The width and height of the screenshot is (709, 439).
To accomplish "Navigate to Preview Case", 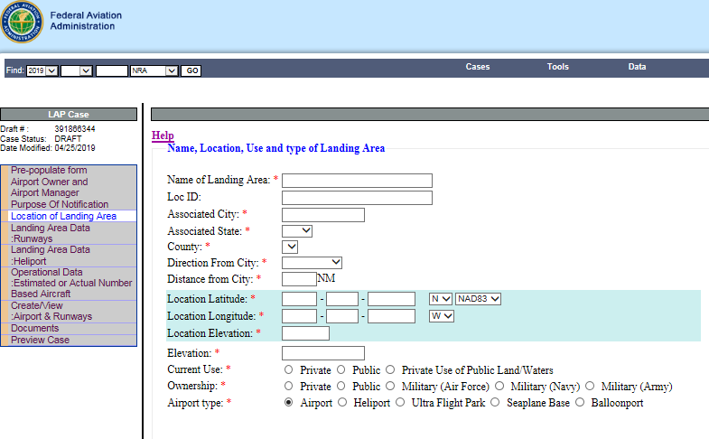I will tap(40, 340).
